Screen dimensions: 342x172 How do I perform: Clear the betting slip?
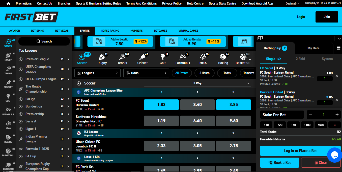(x=321, y=163)
